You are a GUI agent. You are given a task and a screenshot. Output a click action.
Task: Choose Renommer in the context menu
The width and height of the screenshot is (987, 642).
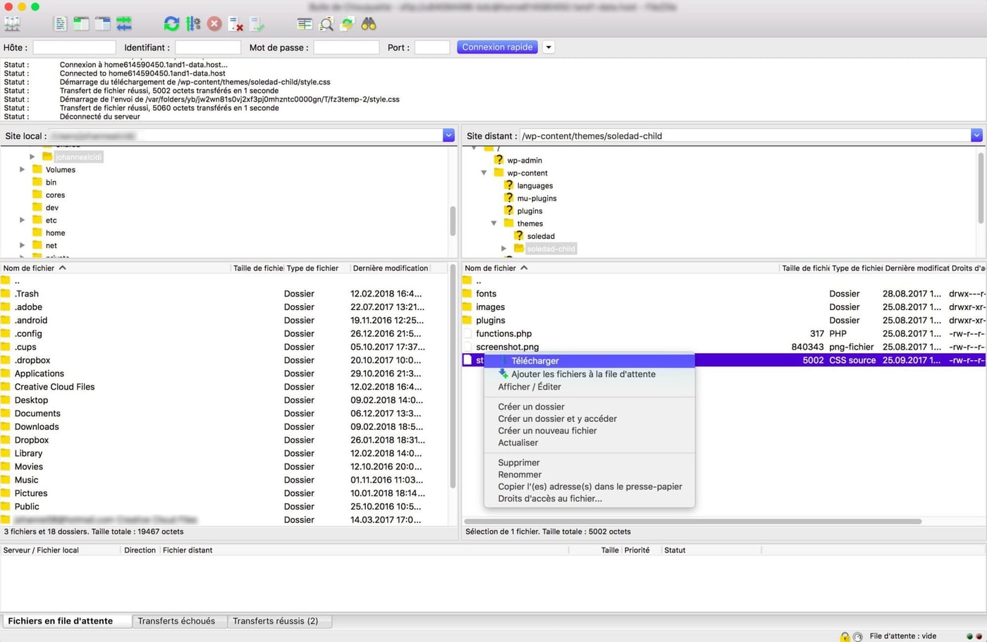[x=520, y=474]
